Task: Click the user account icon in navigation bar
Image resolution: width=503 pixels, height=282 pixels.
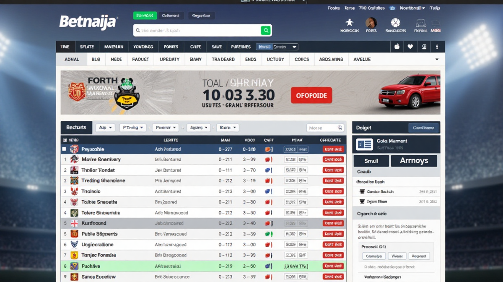Action: coord(424,47)
